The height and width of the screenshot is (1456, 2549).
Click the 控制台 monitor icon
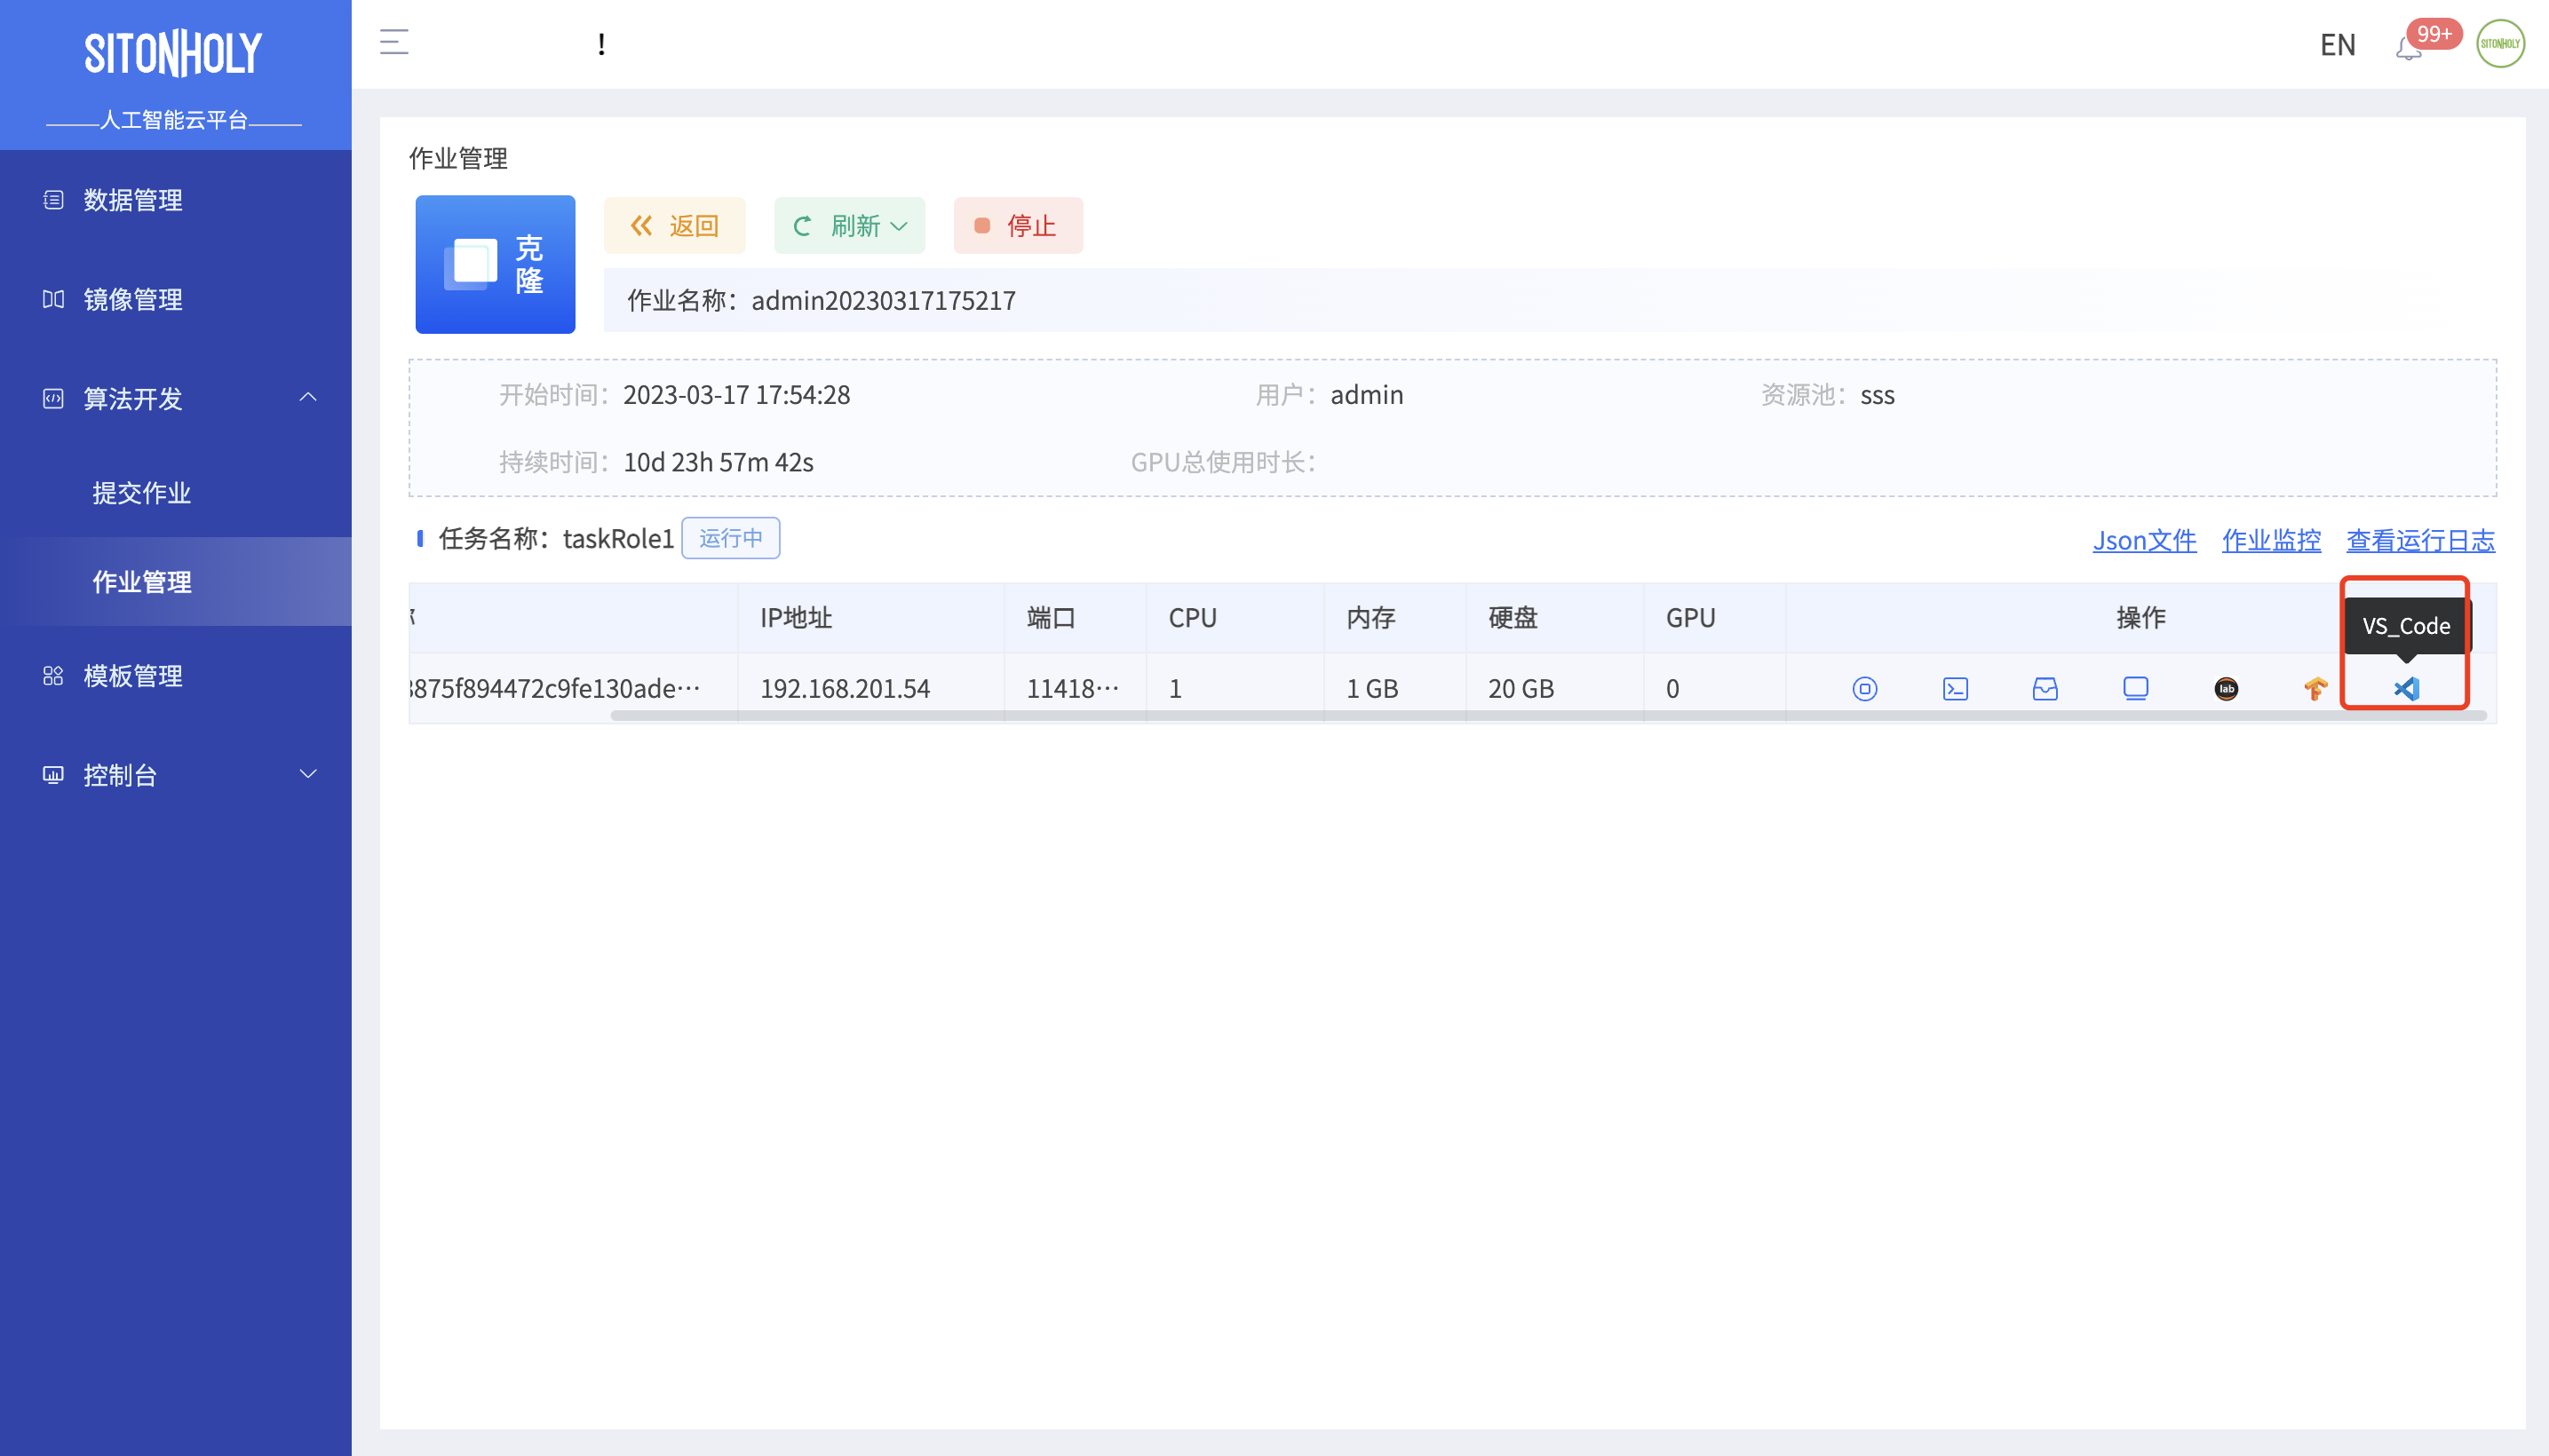coord(54,775)
